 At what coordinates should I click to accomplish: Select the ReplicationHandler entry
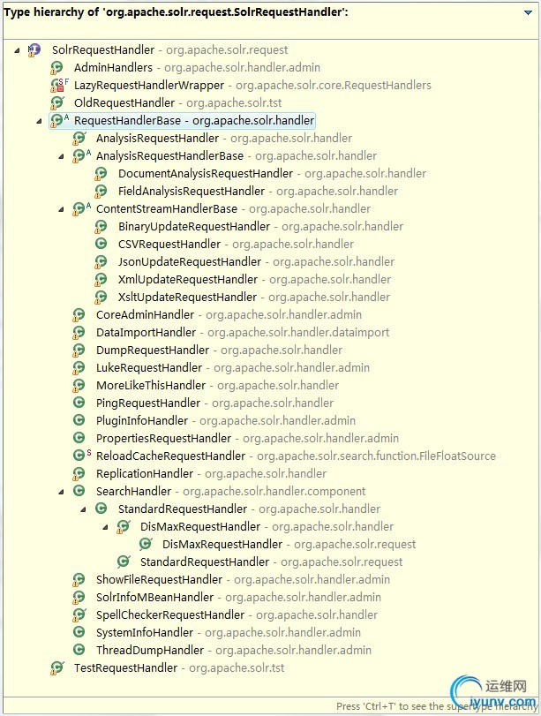[x=212, y=473]
